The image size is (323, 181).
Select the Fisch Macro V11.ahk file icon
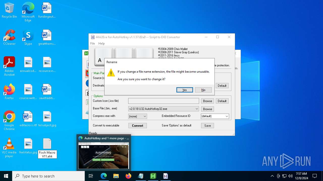[x=47, y=148]
